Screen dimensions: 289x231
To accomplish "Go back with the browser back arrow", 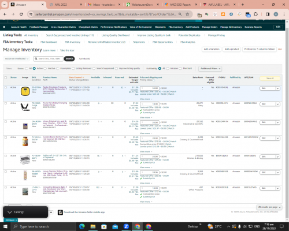I will pyautogui.click(x=5, y=14).
